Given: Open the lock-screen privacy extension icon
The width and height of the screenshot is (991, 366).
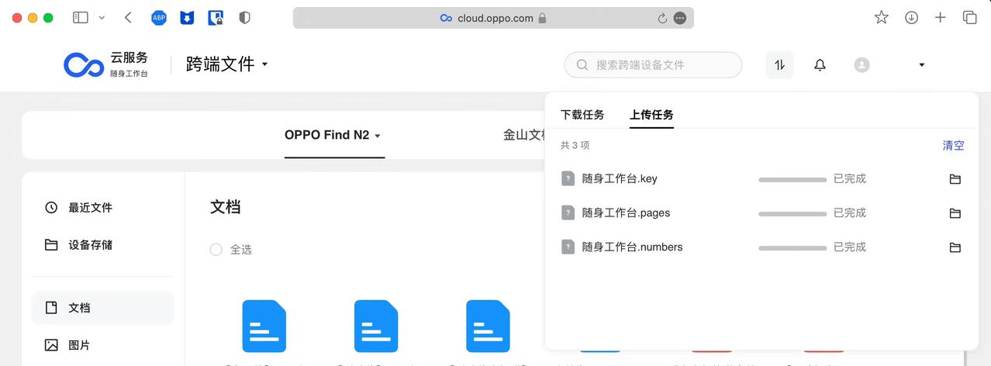Looking at the screenshot, I should pos(216,17).
